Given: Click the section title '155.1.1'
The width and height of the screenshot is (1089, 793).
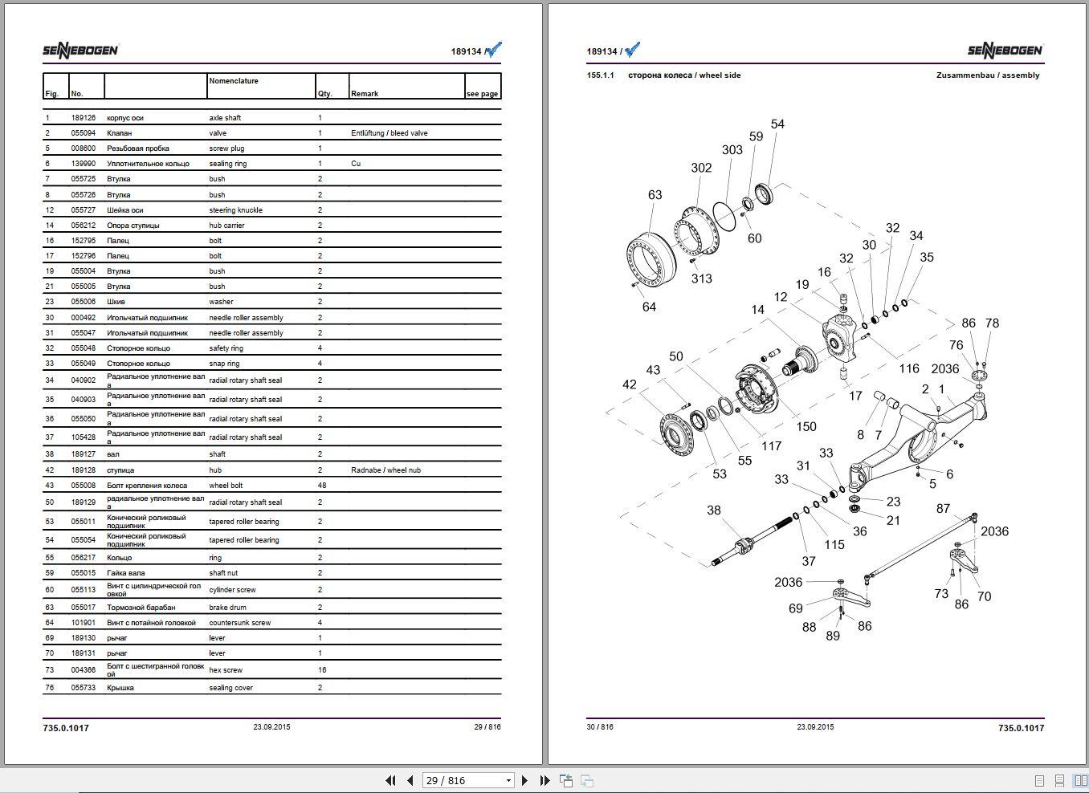Looking at the screenshot, I should (600, 75).
